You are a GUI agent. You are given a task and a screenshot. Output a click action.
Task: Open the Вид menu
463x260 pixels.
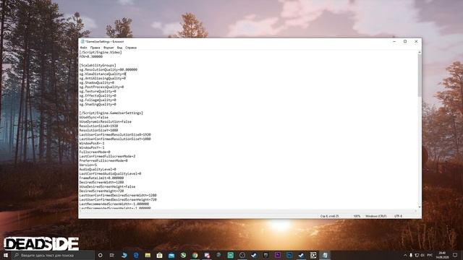(119, 48)
